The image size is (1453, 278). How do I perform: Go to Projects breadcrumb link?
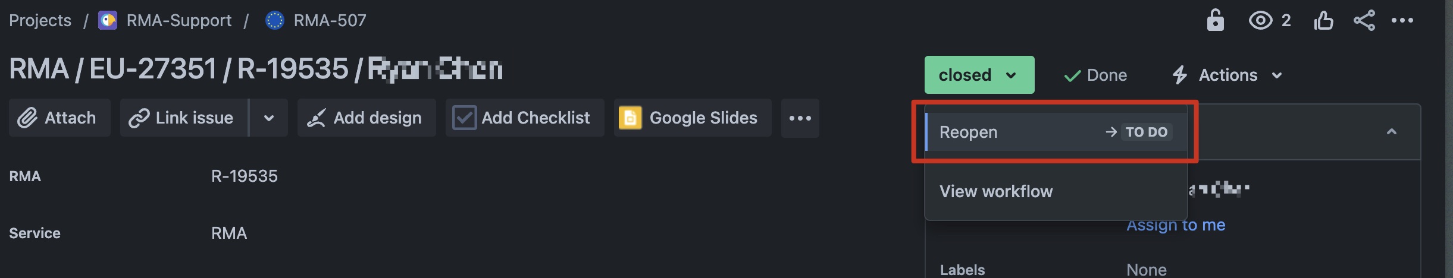(x=40, y=20)
